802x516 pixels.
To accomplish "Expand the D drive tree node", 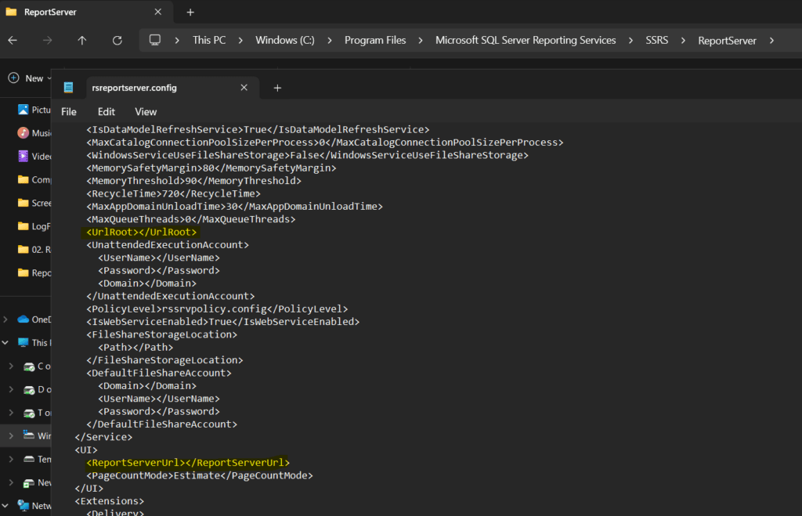I will tap(11, 389).
